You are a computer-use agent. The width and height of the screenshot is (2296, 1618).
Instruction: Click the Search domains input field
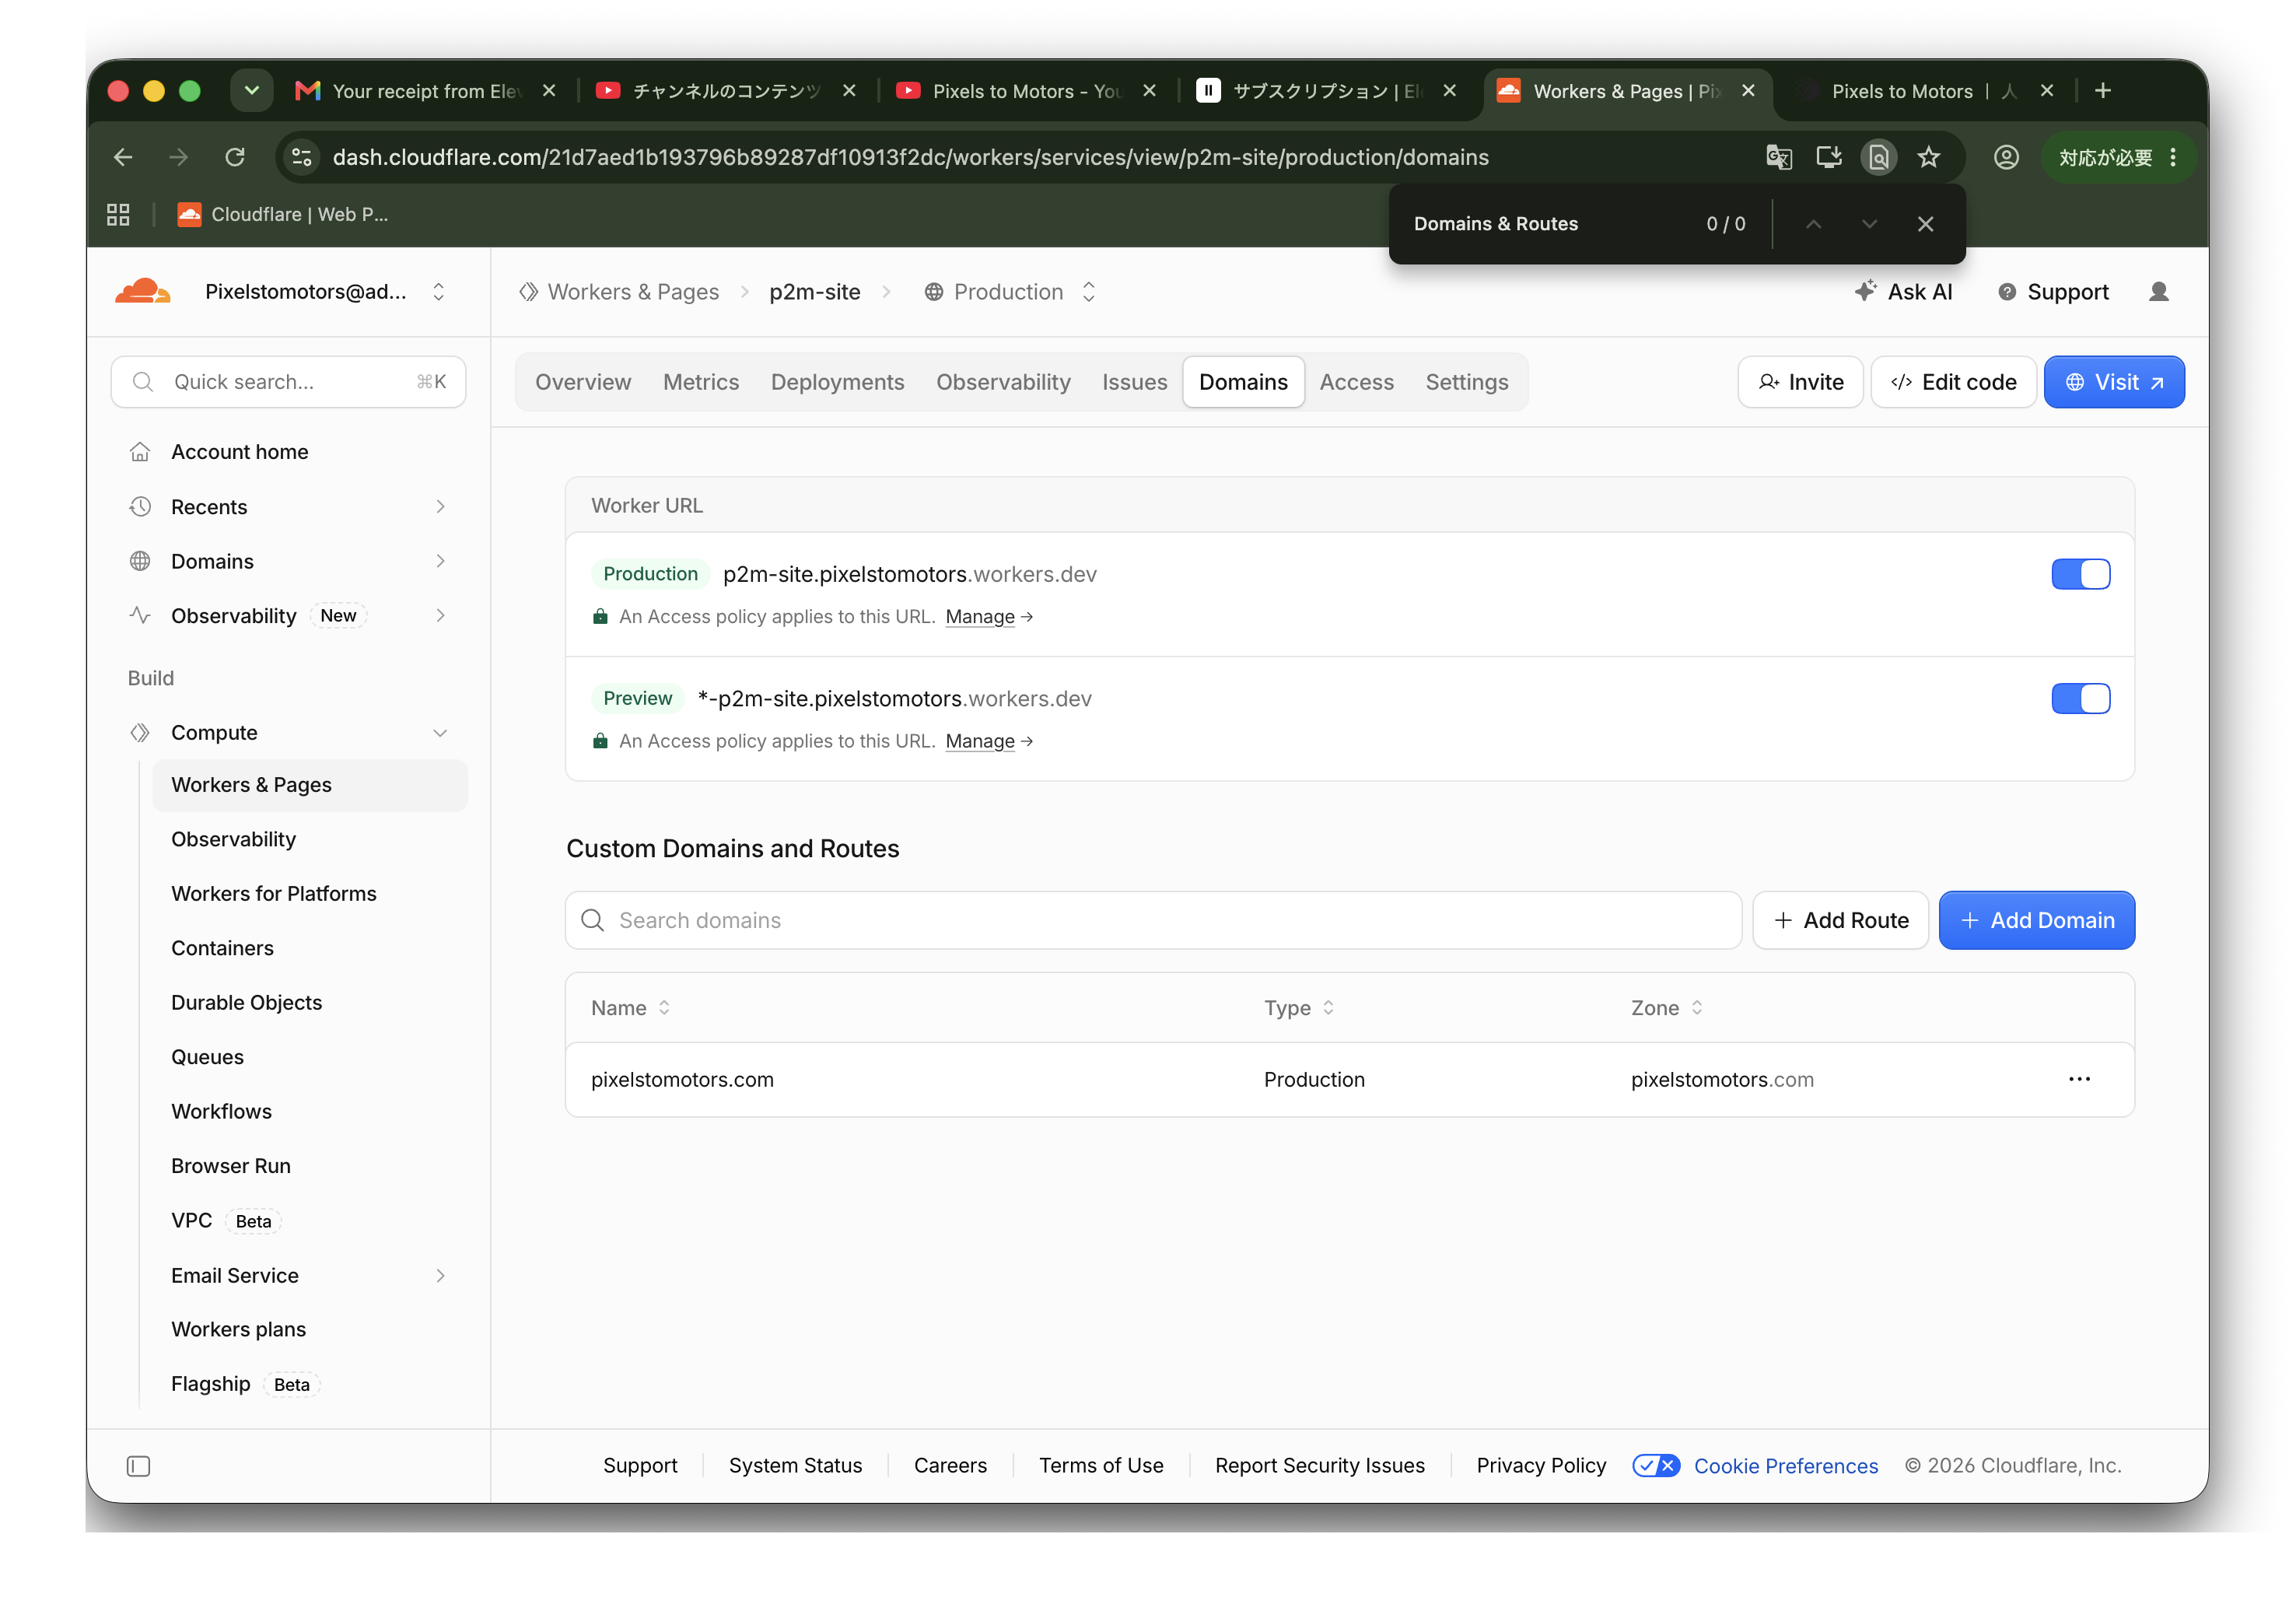[1153, 920]
